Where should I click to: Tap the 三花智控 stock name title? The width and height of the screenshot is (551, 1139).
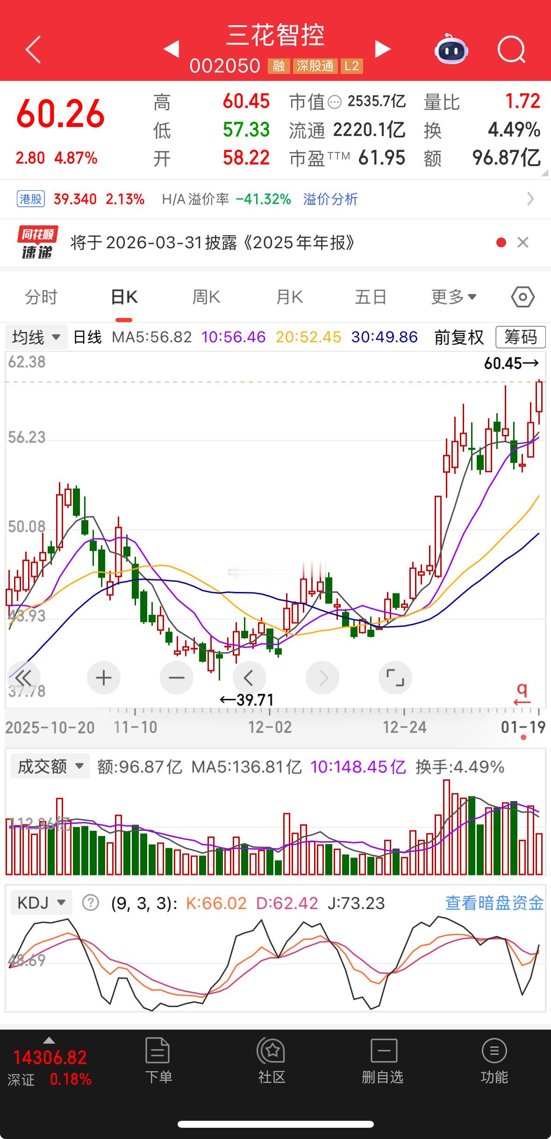click(275, 35)
